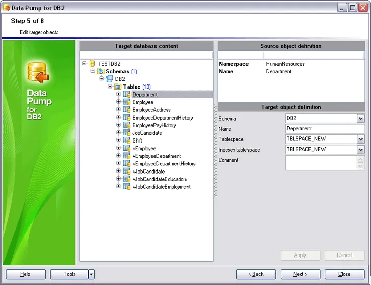
Task: Click the Shift table icon
Action: point(127,140)
